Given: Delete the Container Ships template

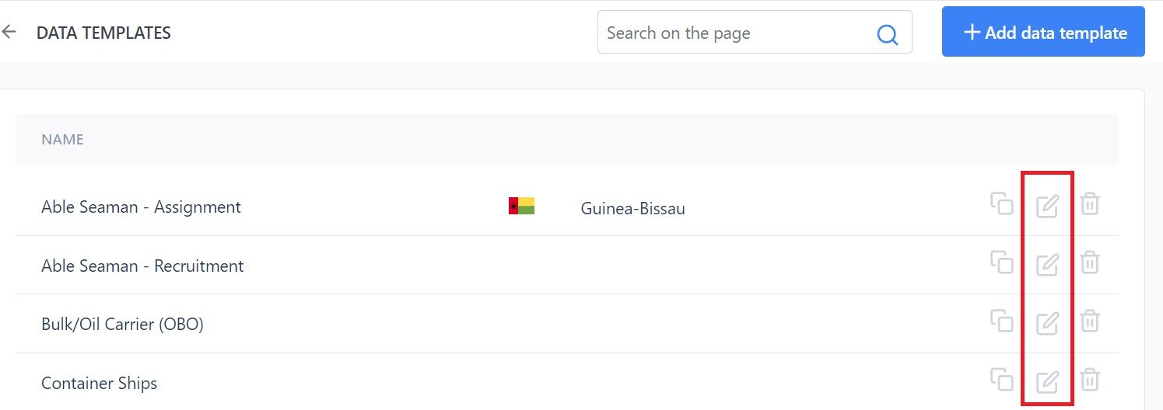Looking at the screenshot, I should [x=1090, y=380].
